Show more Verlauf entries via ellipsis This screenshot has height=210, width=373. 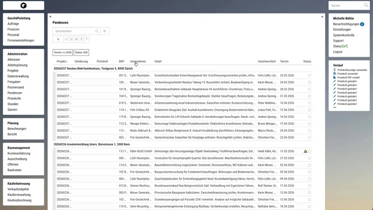coord(335,107)
